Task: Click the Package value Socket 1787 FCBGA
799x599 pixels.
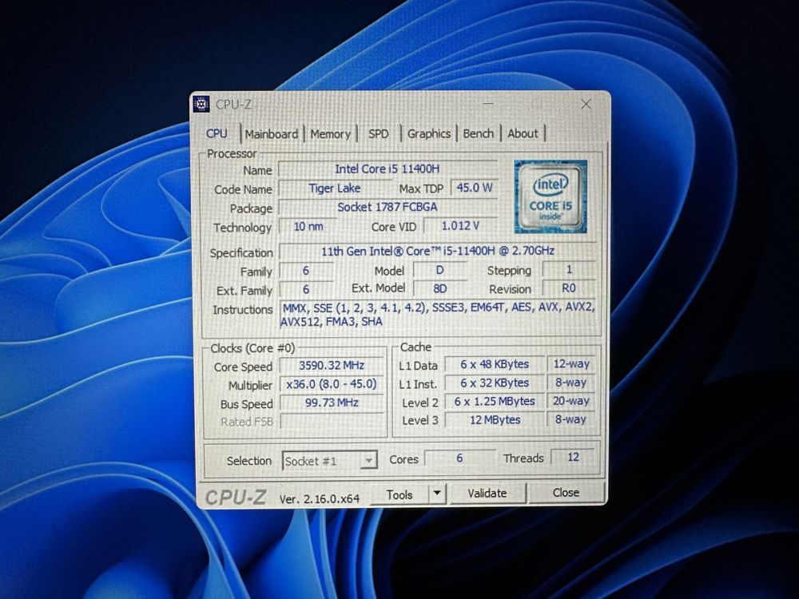Action: point(388,208)
